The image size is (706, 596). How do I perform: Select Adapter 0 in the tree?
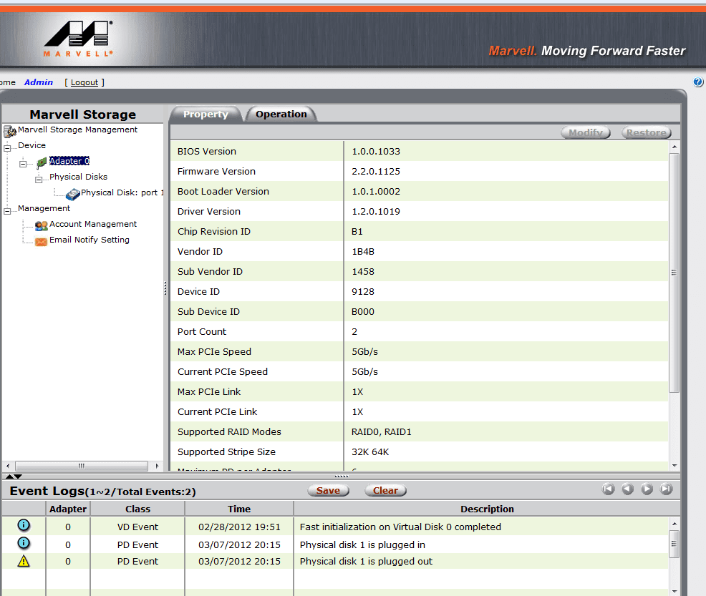pyautogui.click(x=69, y=161)
